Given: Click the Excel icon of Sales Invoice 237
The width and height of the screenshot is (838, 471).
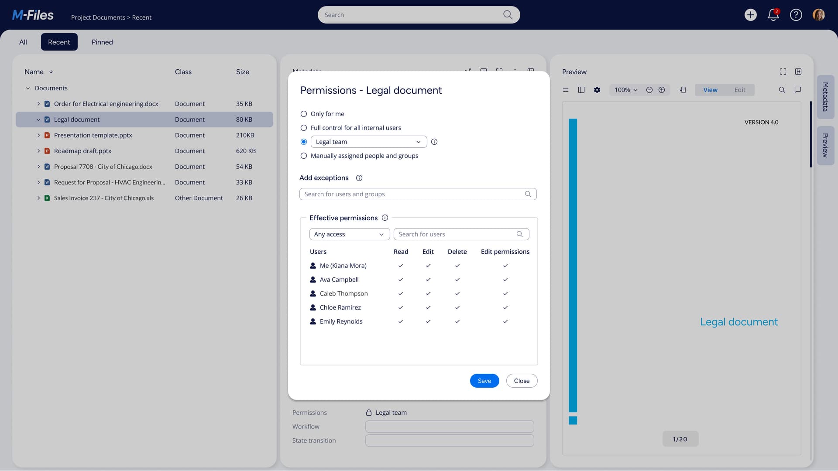Looking at the screenshot, I should 47,198.
